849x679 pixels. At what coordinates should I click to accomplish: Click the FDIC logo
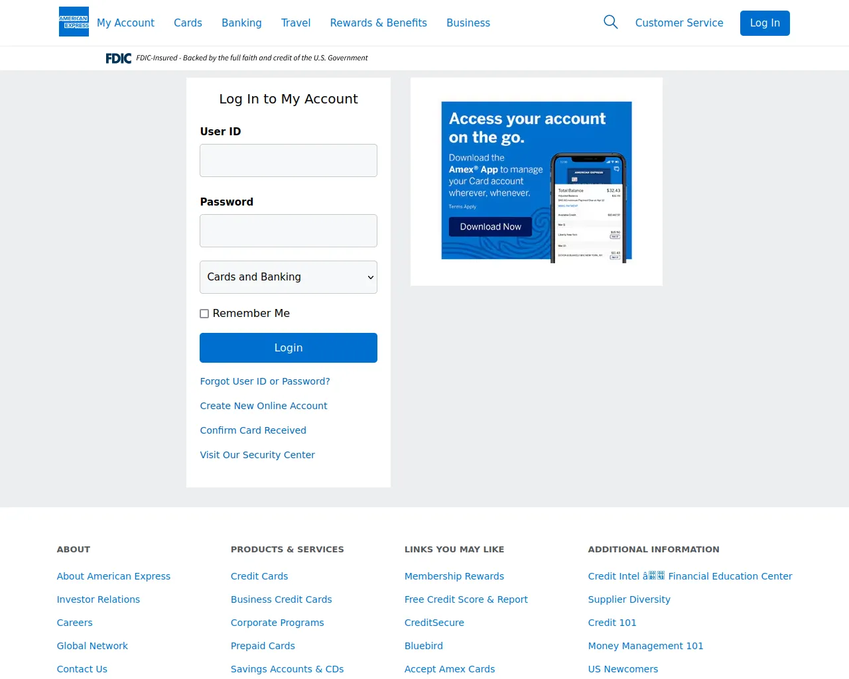coord(119,58)
